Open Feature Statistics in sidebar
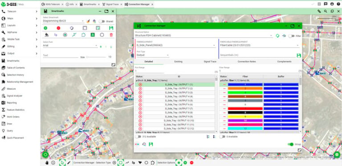Screen dimensions: 342x166 16,110
